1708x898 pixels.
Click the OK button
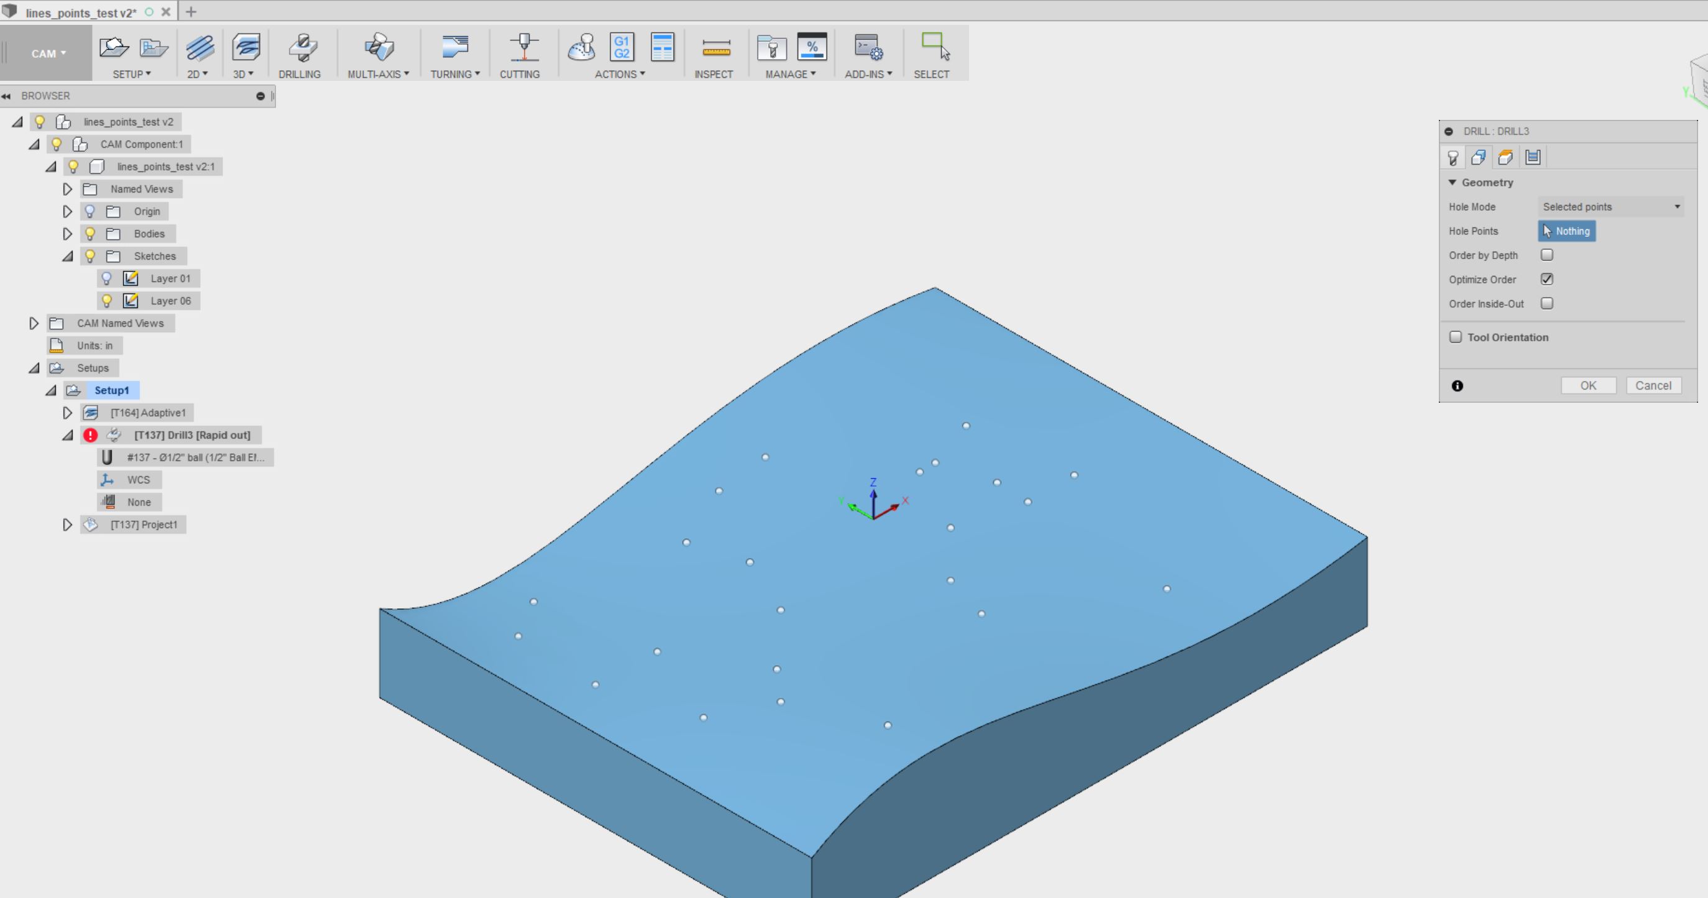click(x=1588, y=386)
